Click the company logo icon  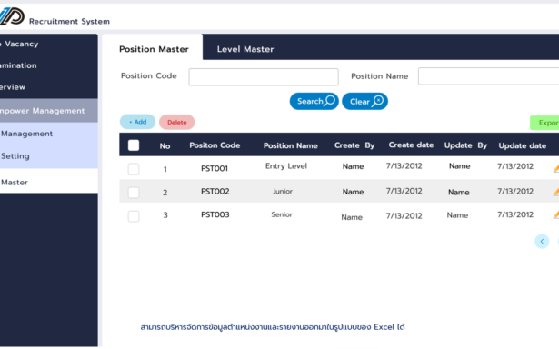(x=12, y=16)
